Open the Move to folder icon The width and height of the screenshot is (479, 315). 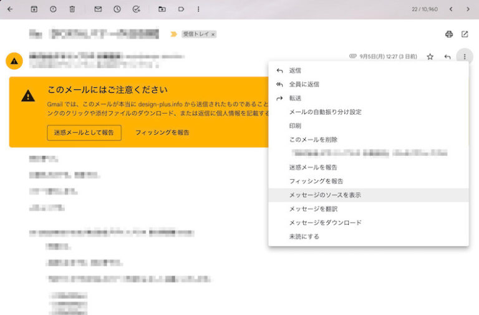point(162,9)
